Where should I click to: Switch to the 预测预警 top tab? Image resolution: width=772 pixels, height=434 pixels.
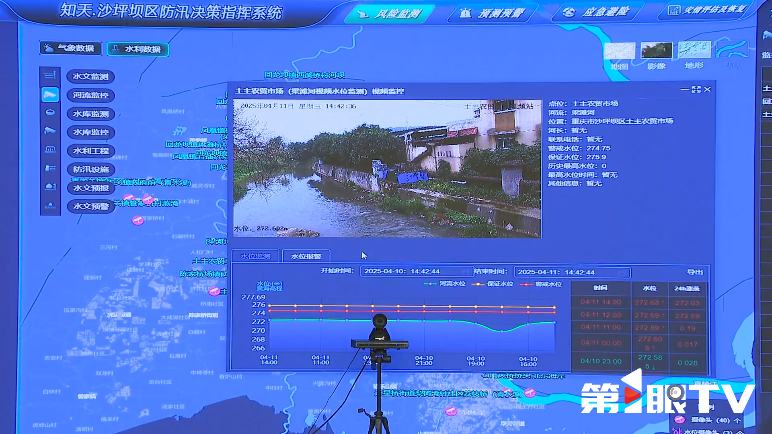(493, 13)
